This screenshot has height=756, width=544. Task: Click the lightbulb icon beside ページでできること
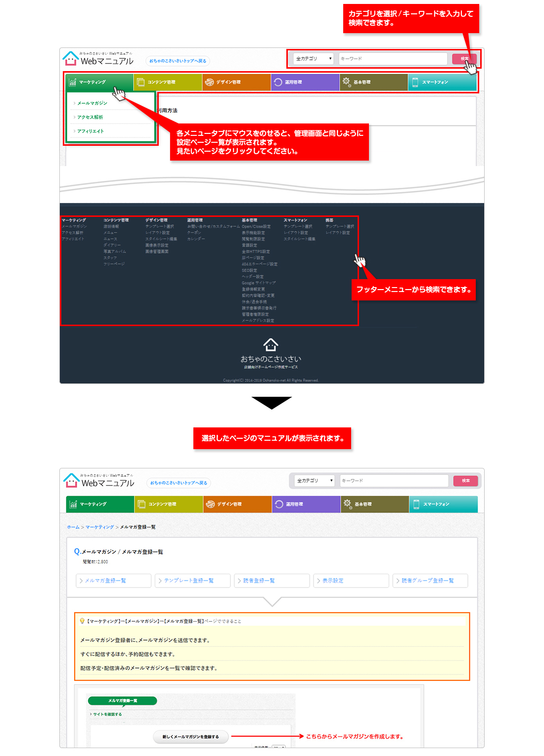(82, 621)
